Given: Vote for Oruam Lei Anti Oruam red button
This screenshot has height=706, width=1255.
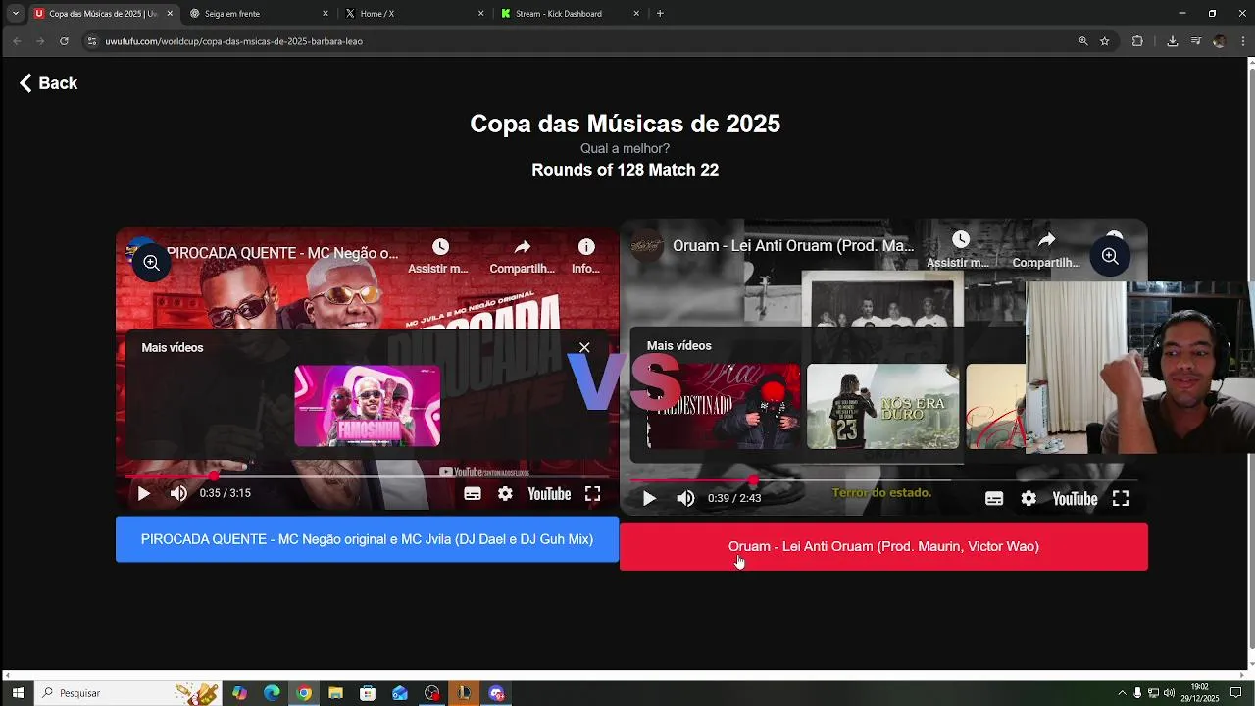Looking at the screenshot, I should pos(883,546).
